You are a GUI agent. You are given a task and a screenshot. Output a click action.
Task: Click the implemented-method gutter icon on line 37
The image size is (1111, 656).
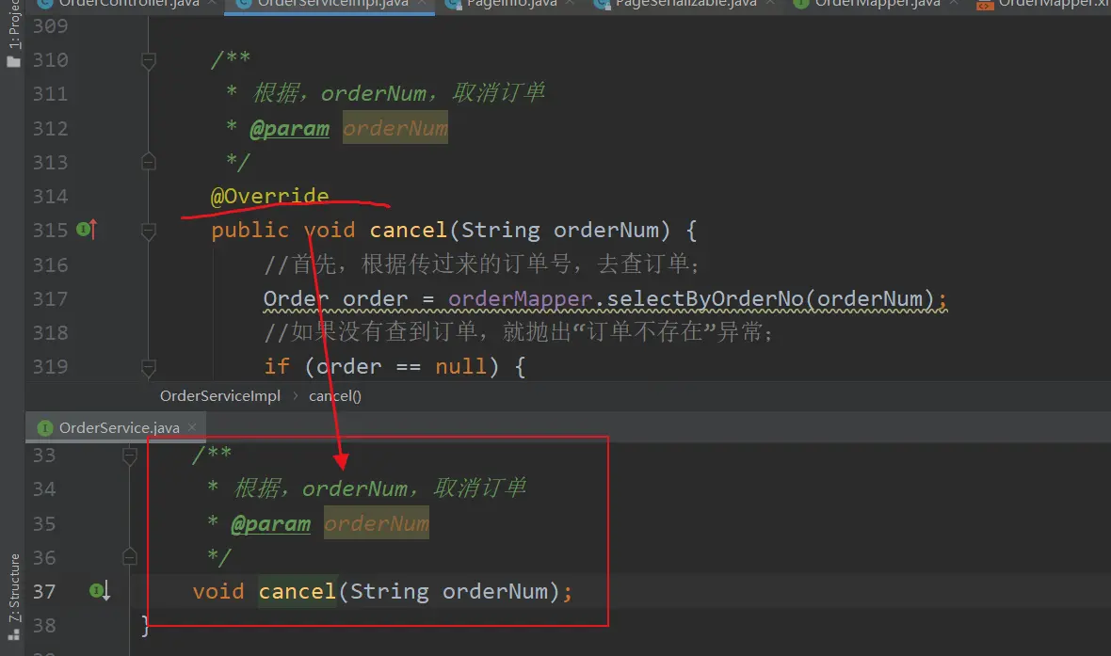100,590
